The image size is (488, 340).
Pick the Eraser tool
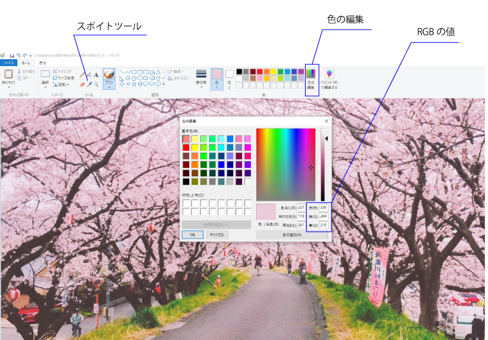pyautogui.click(x=82, y=84)
